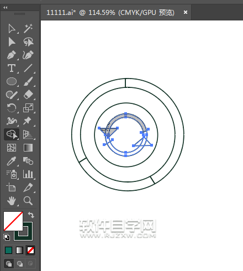Select the Eyedropper tool
The width and height of the screenshot is (243, 271).
pyautogui.click(x=12, y=161)
